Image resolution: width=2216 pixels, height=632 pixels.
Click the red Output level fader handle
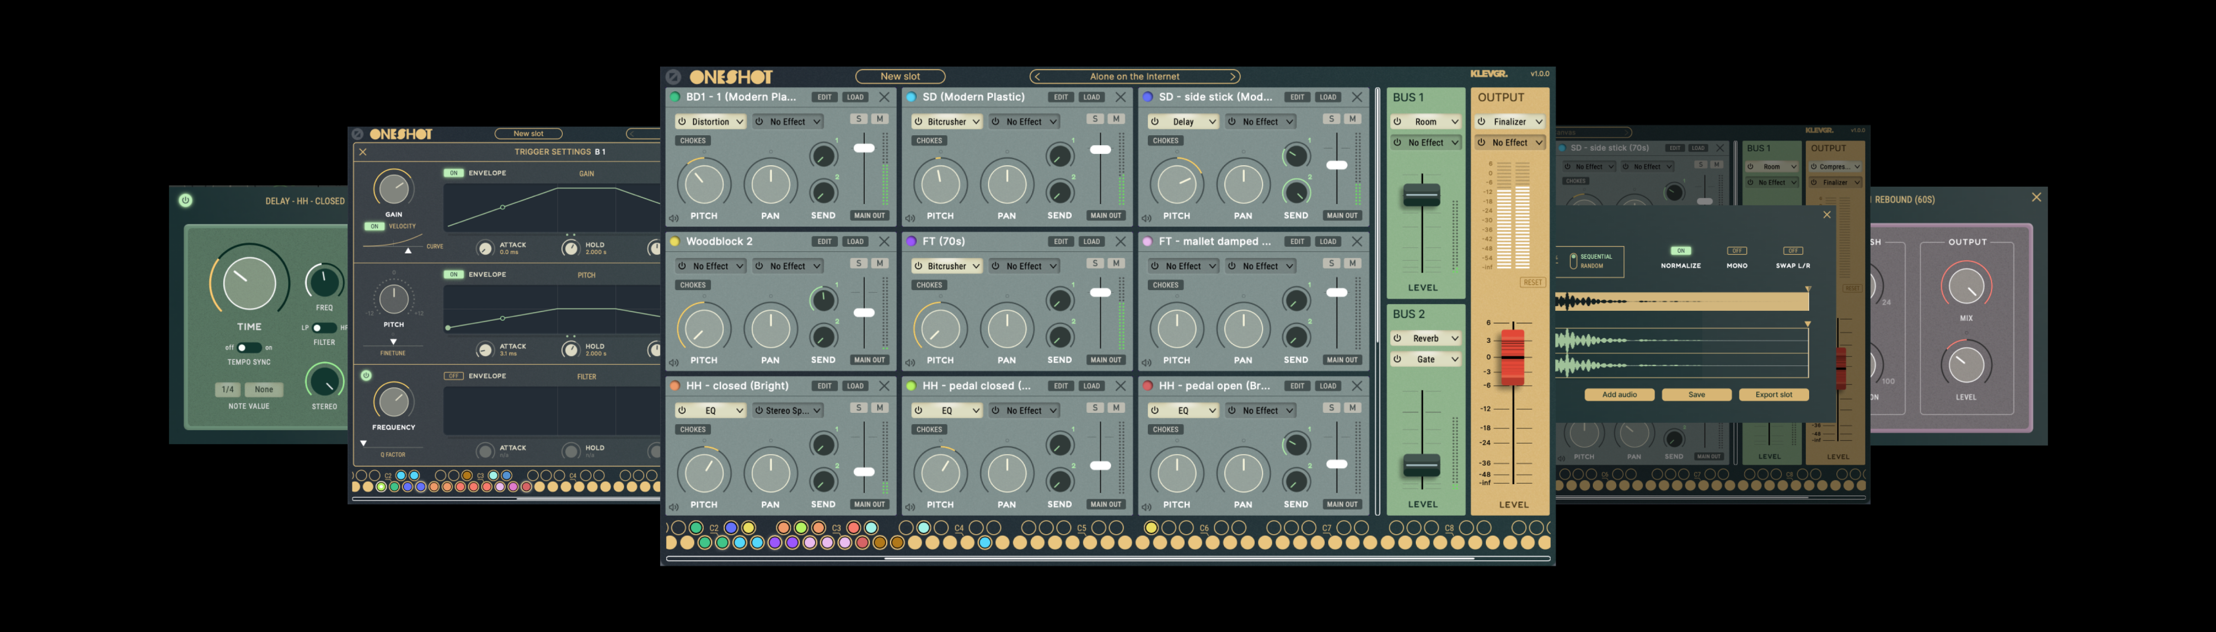click(1512, 356)
